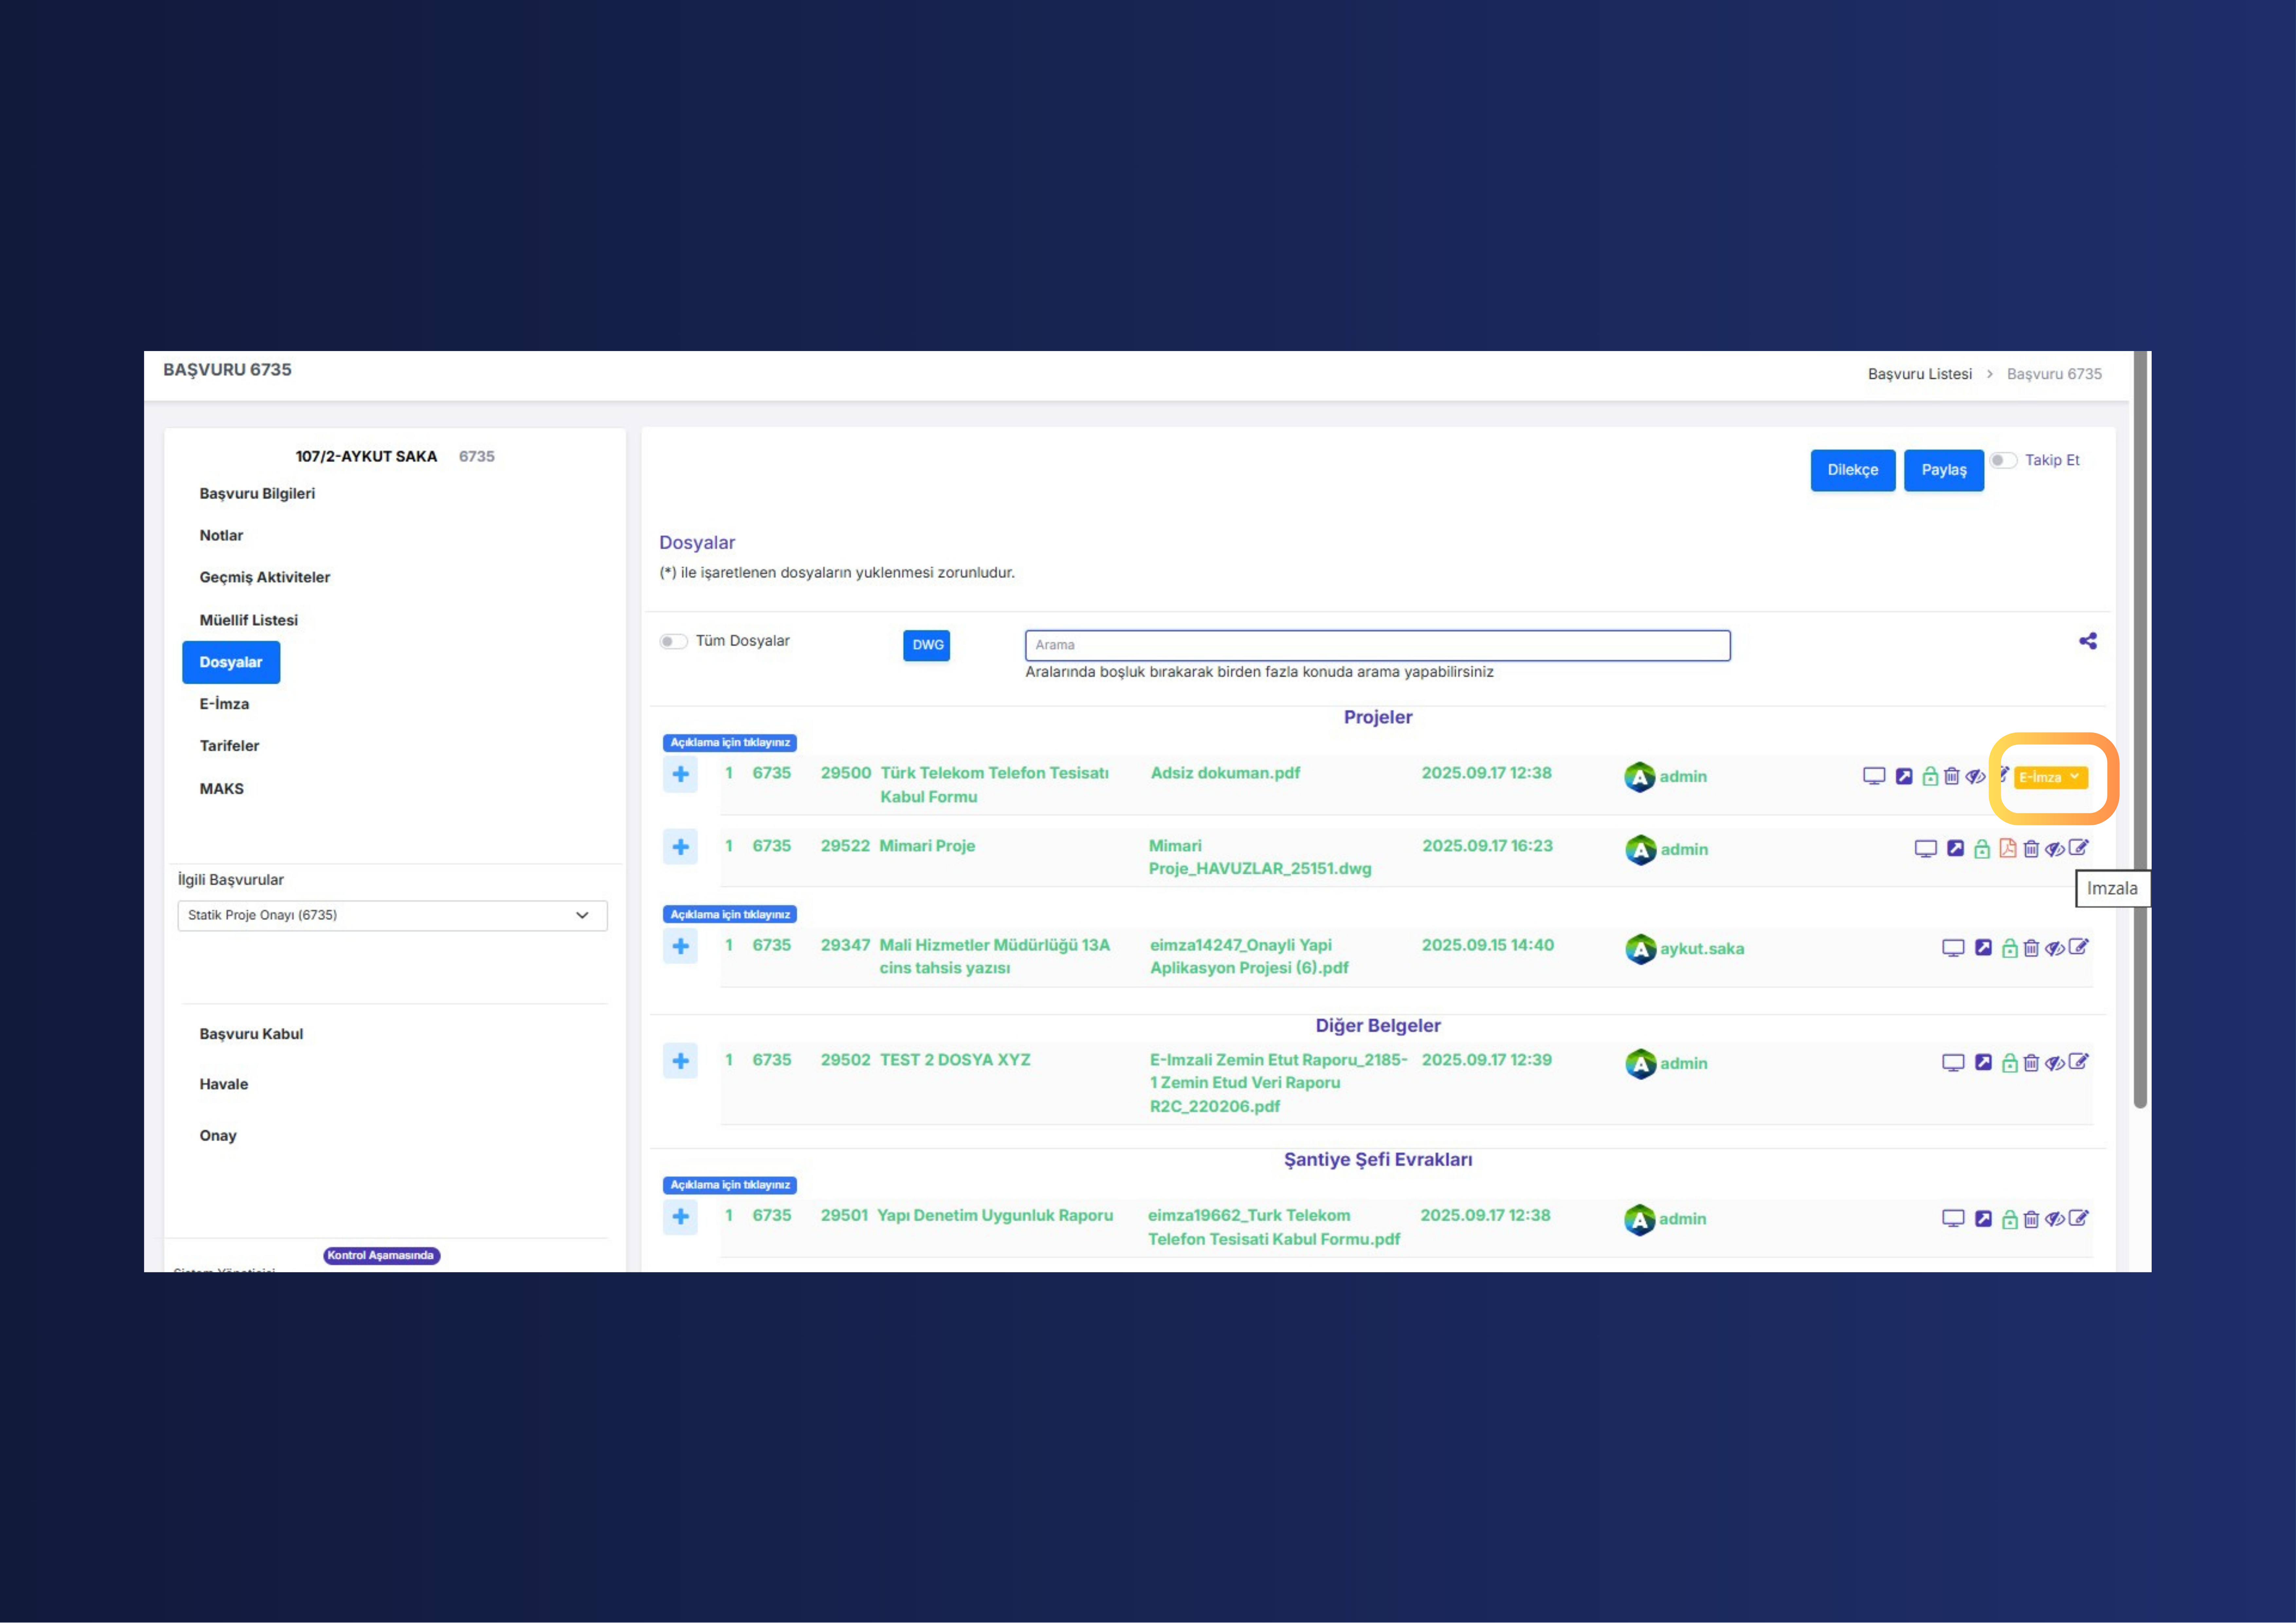Image resolution: width=2296 pixels, height=1623 pixels.
Task: Expand the TEST 2 DOSYA XYZ row
Action: coord(680,1061)
